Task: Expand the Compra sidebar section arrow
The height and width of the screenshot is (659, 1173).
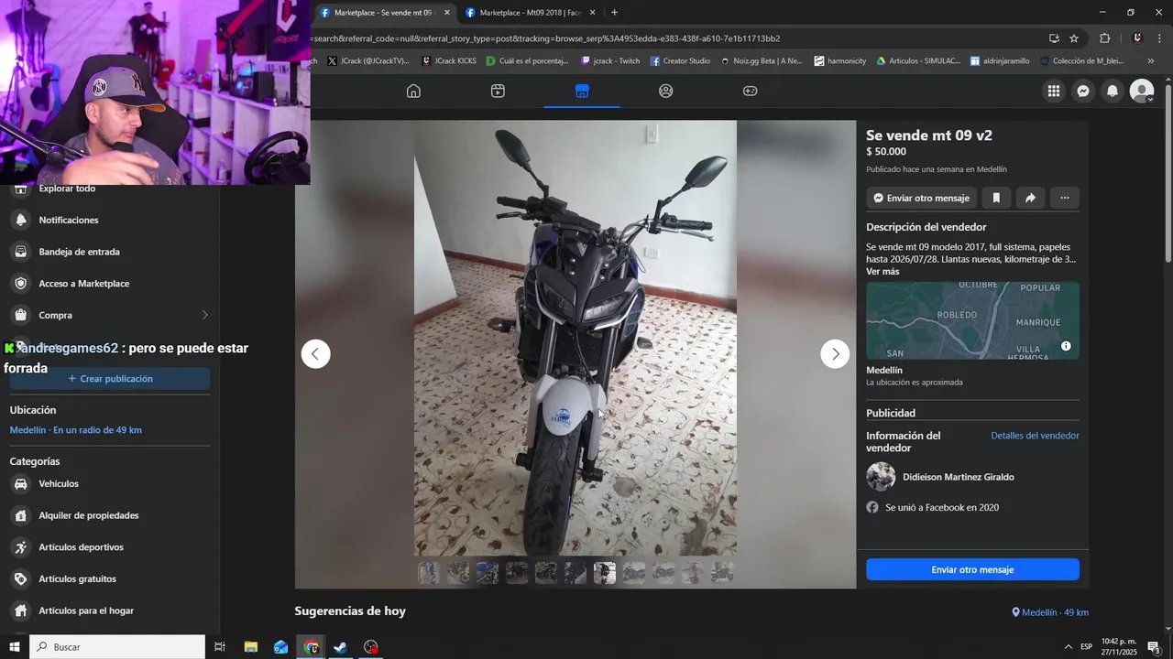Action: [x=204, y=315]
